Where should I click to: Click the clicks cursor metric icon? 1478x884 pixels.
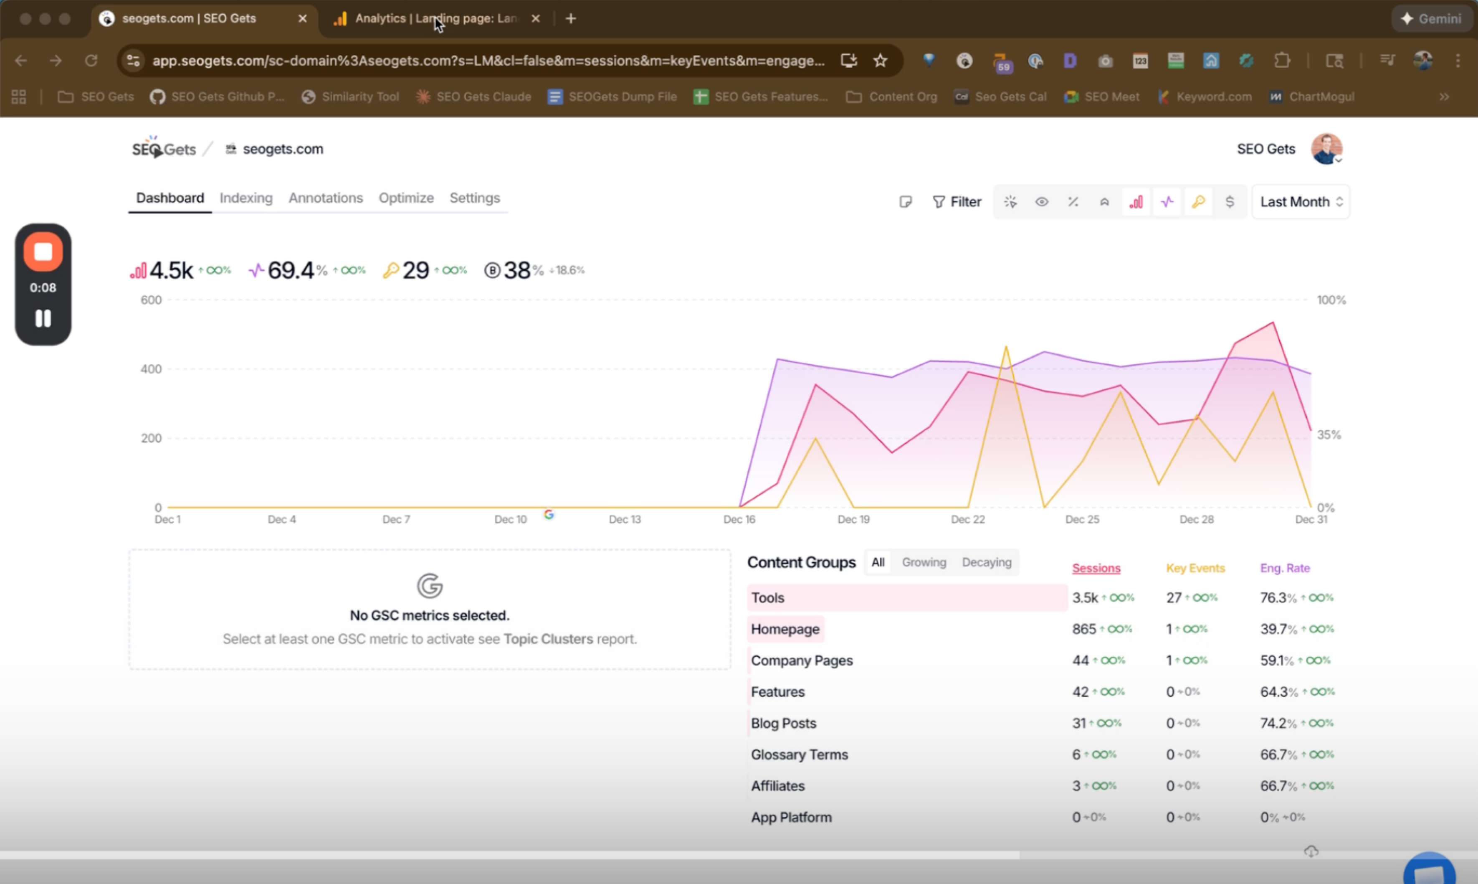tap(1010, 201)
